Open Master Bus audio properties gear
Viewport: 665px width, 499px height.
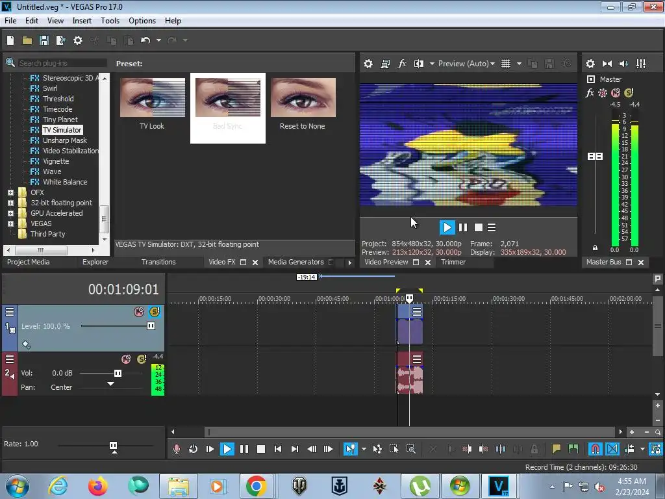coord(590,64)
